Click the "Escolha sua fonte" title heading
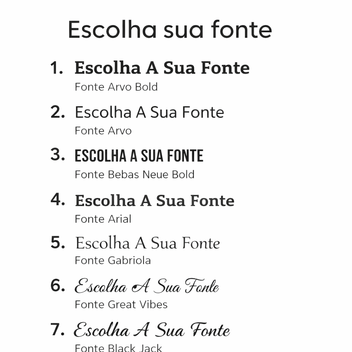Image resolution: width=352 pixels, height=352 pixels. (170, 30)
